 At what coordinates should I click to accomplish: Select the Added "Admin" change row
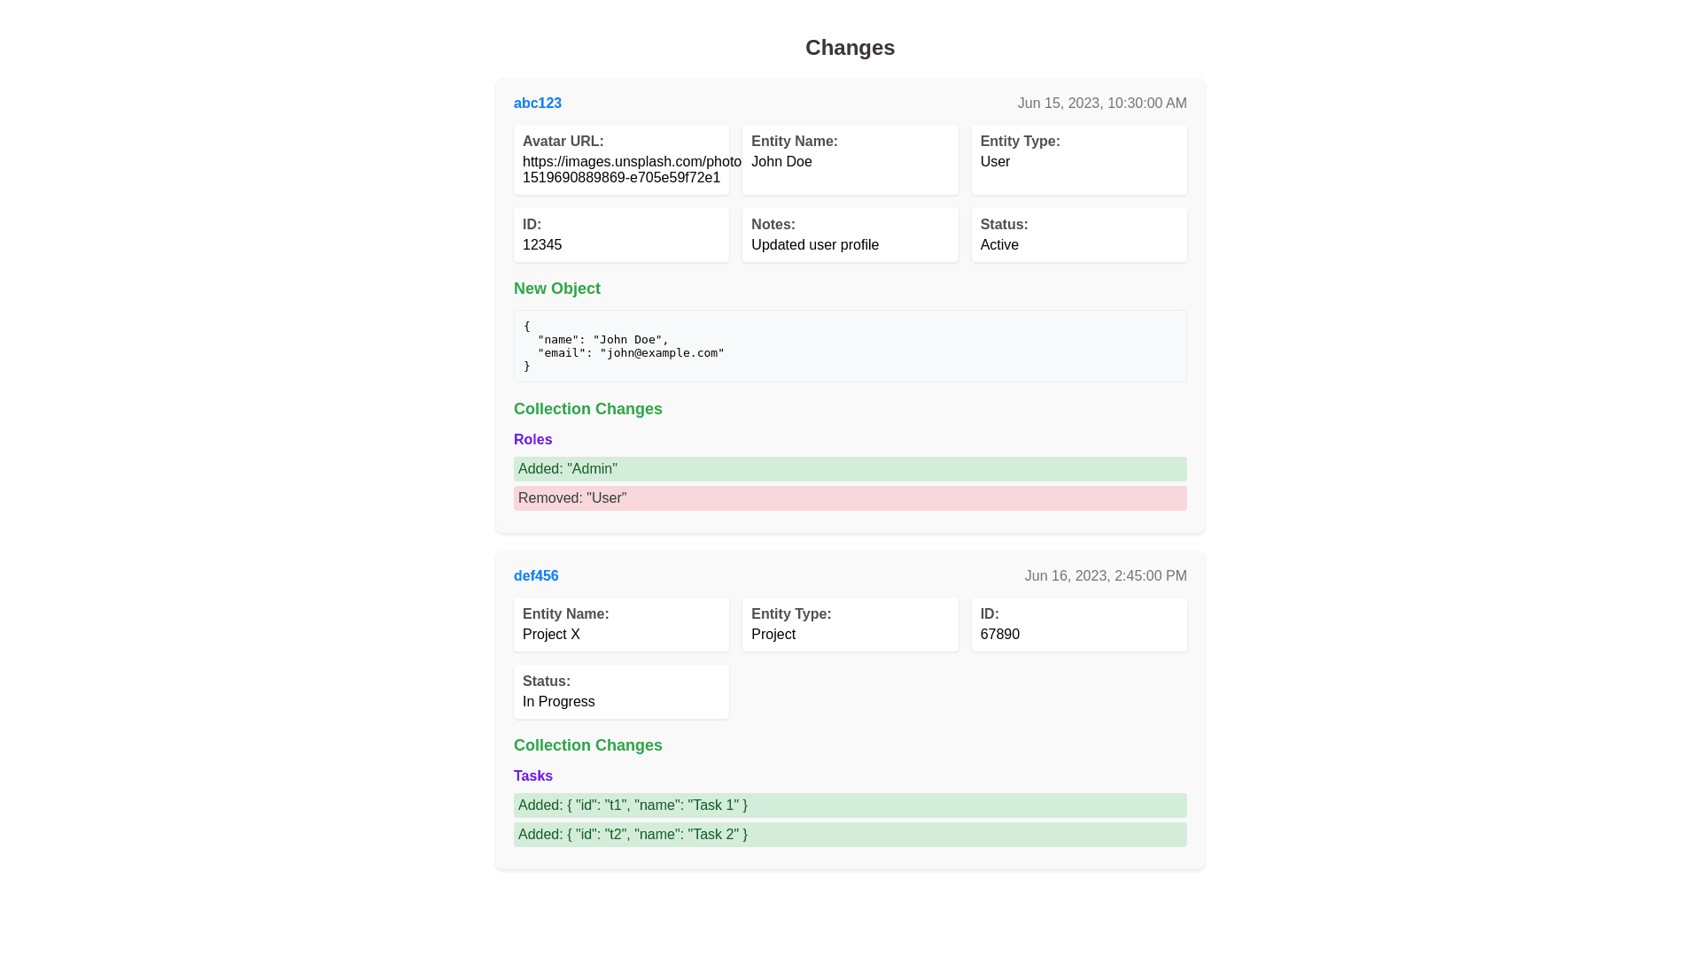849,469
